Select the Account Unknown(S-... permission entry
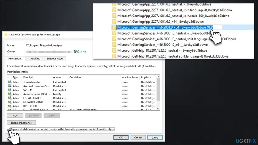 point(82,86)
